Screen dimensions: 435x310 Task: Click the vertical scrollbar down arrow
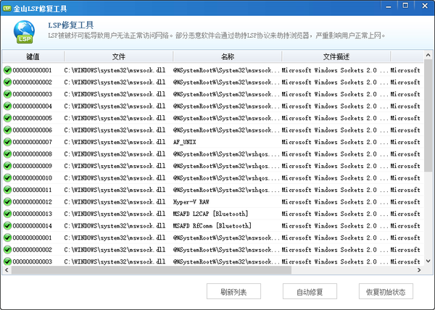pyautogui.click(x=428, y=260)
